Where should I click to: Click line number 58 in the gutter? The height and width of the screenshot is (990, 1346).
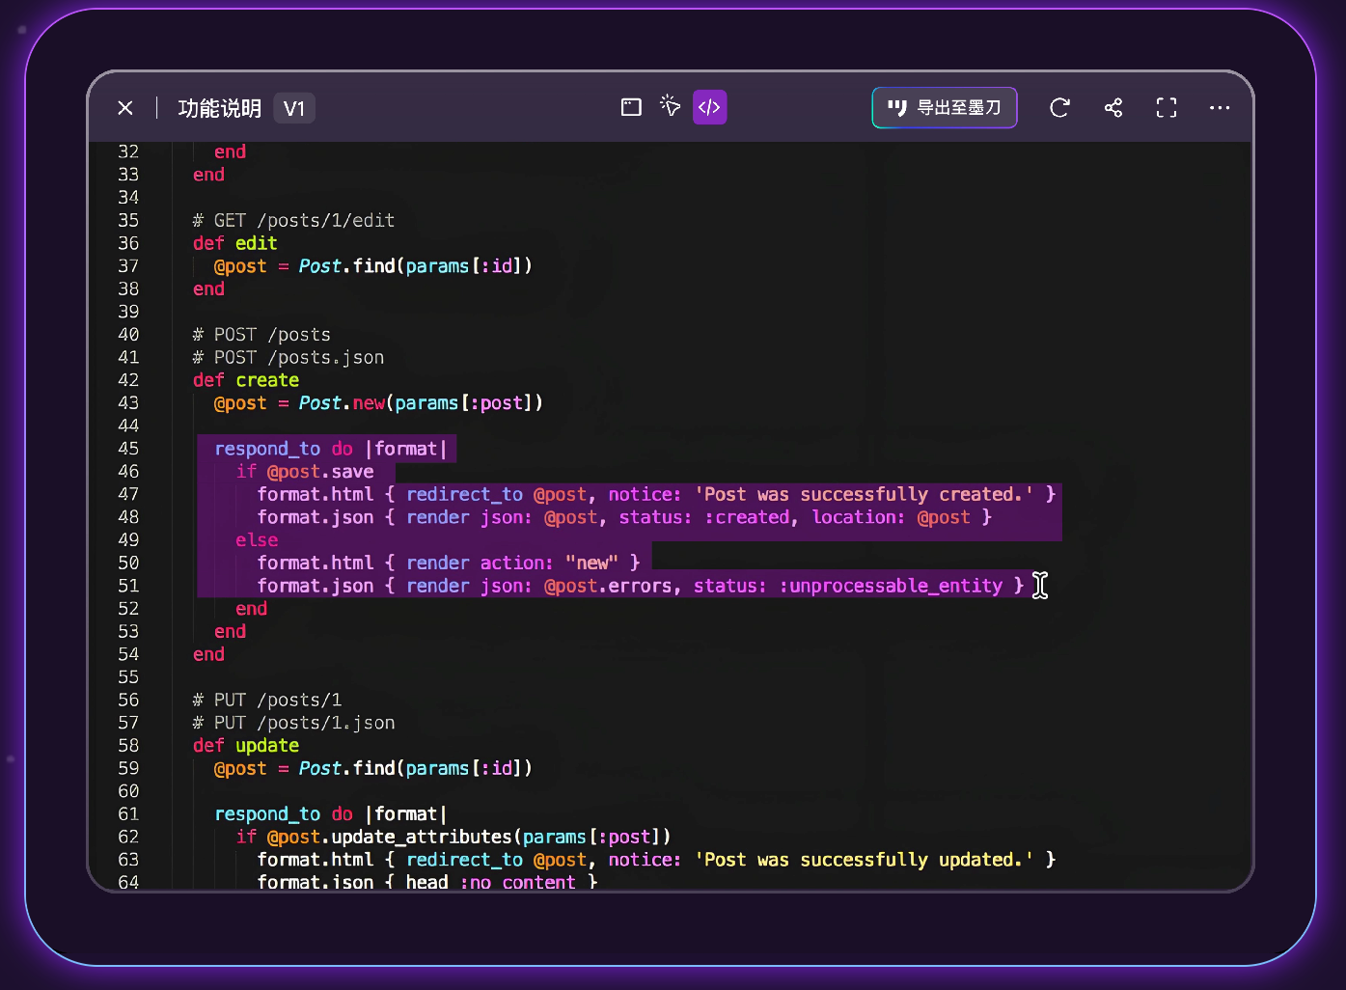(x=128, y=746)
